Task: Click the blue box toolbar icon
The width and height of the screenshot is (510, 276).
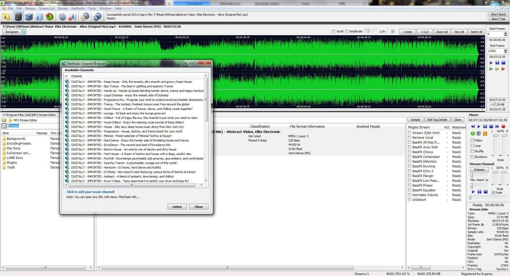Action: coord(29,17)
